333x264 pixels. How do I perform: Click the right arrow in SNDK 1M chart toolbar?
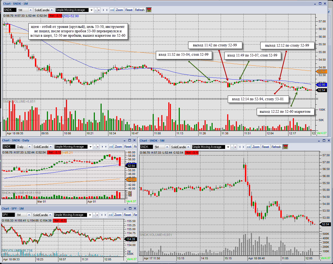click(107, 10)
